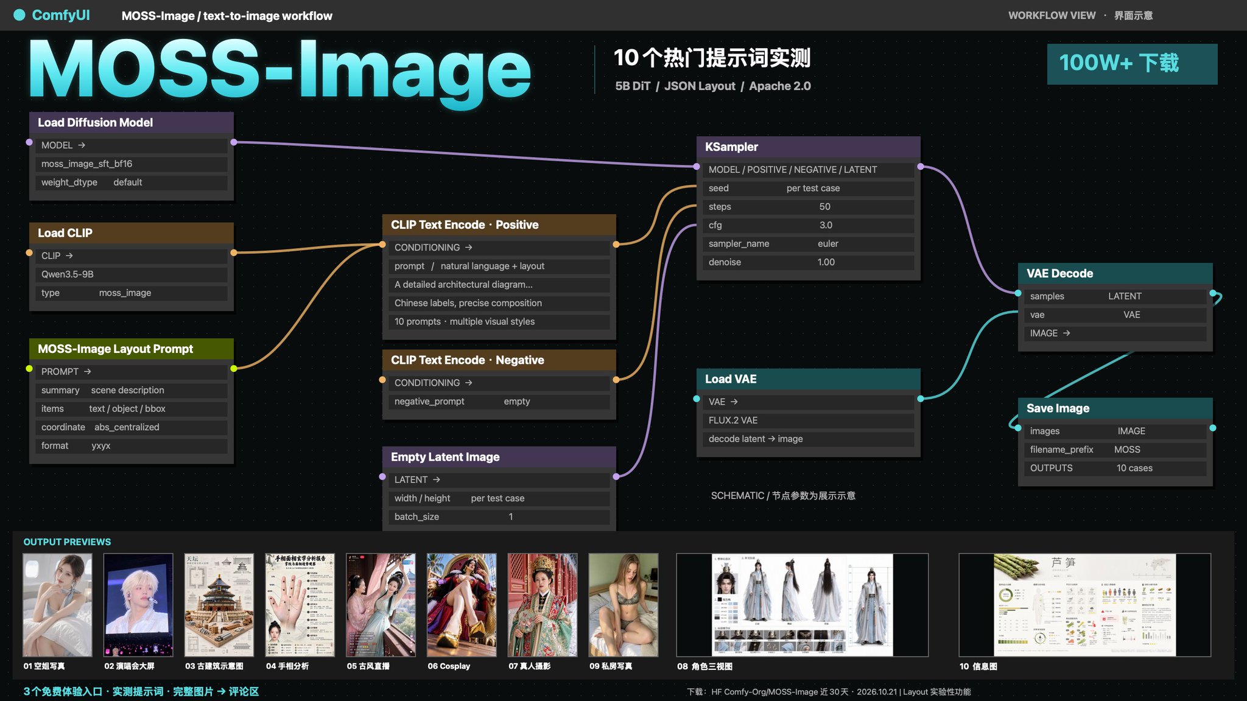Open the 08 角色三视图 preview thumbnail
The image size is (1247, 701).
point(803,605)
